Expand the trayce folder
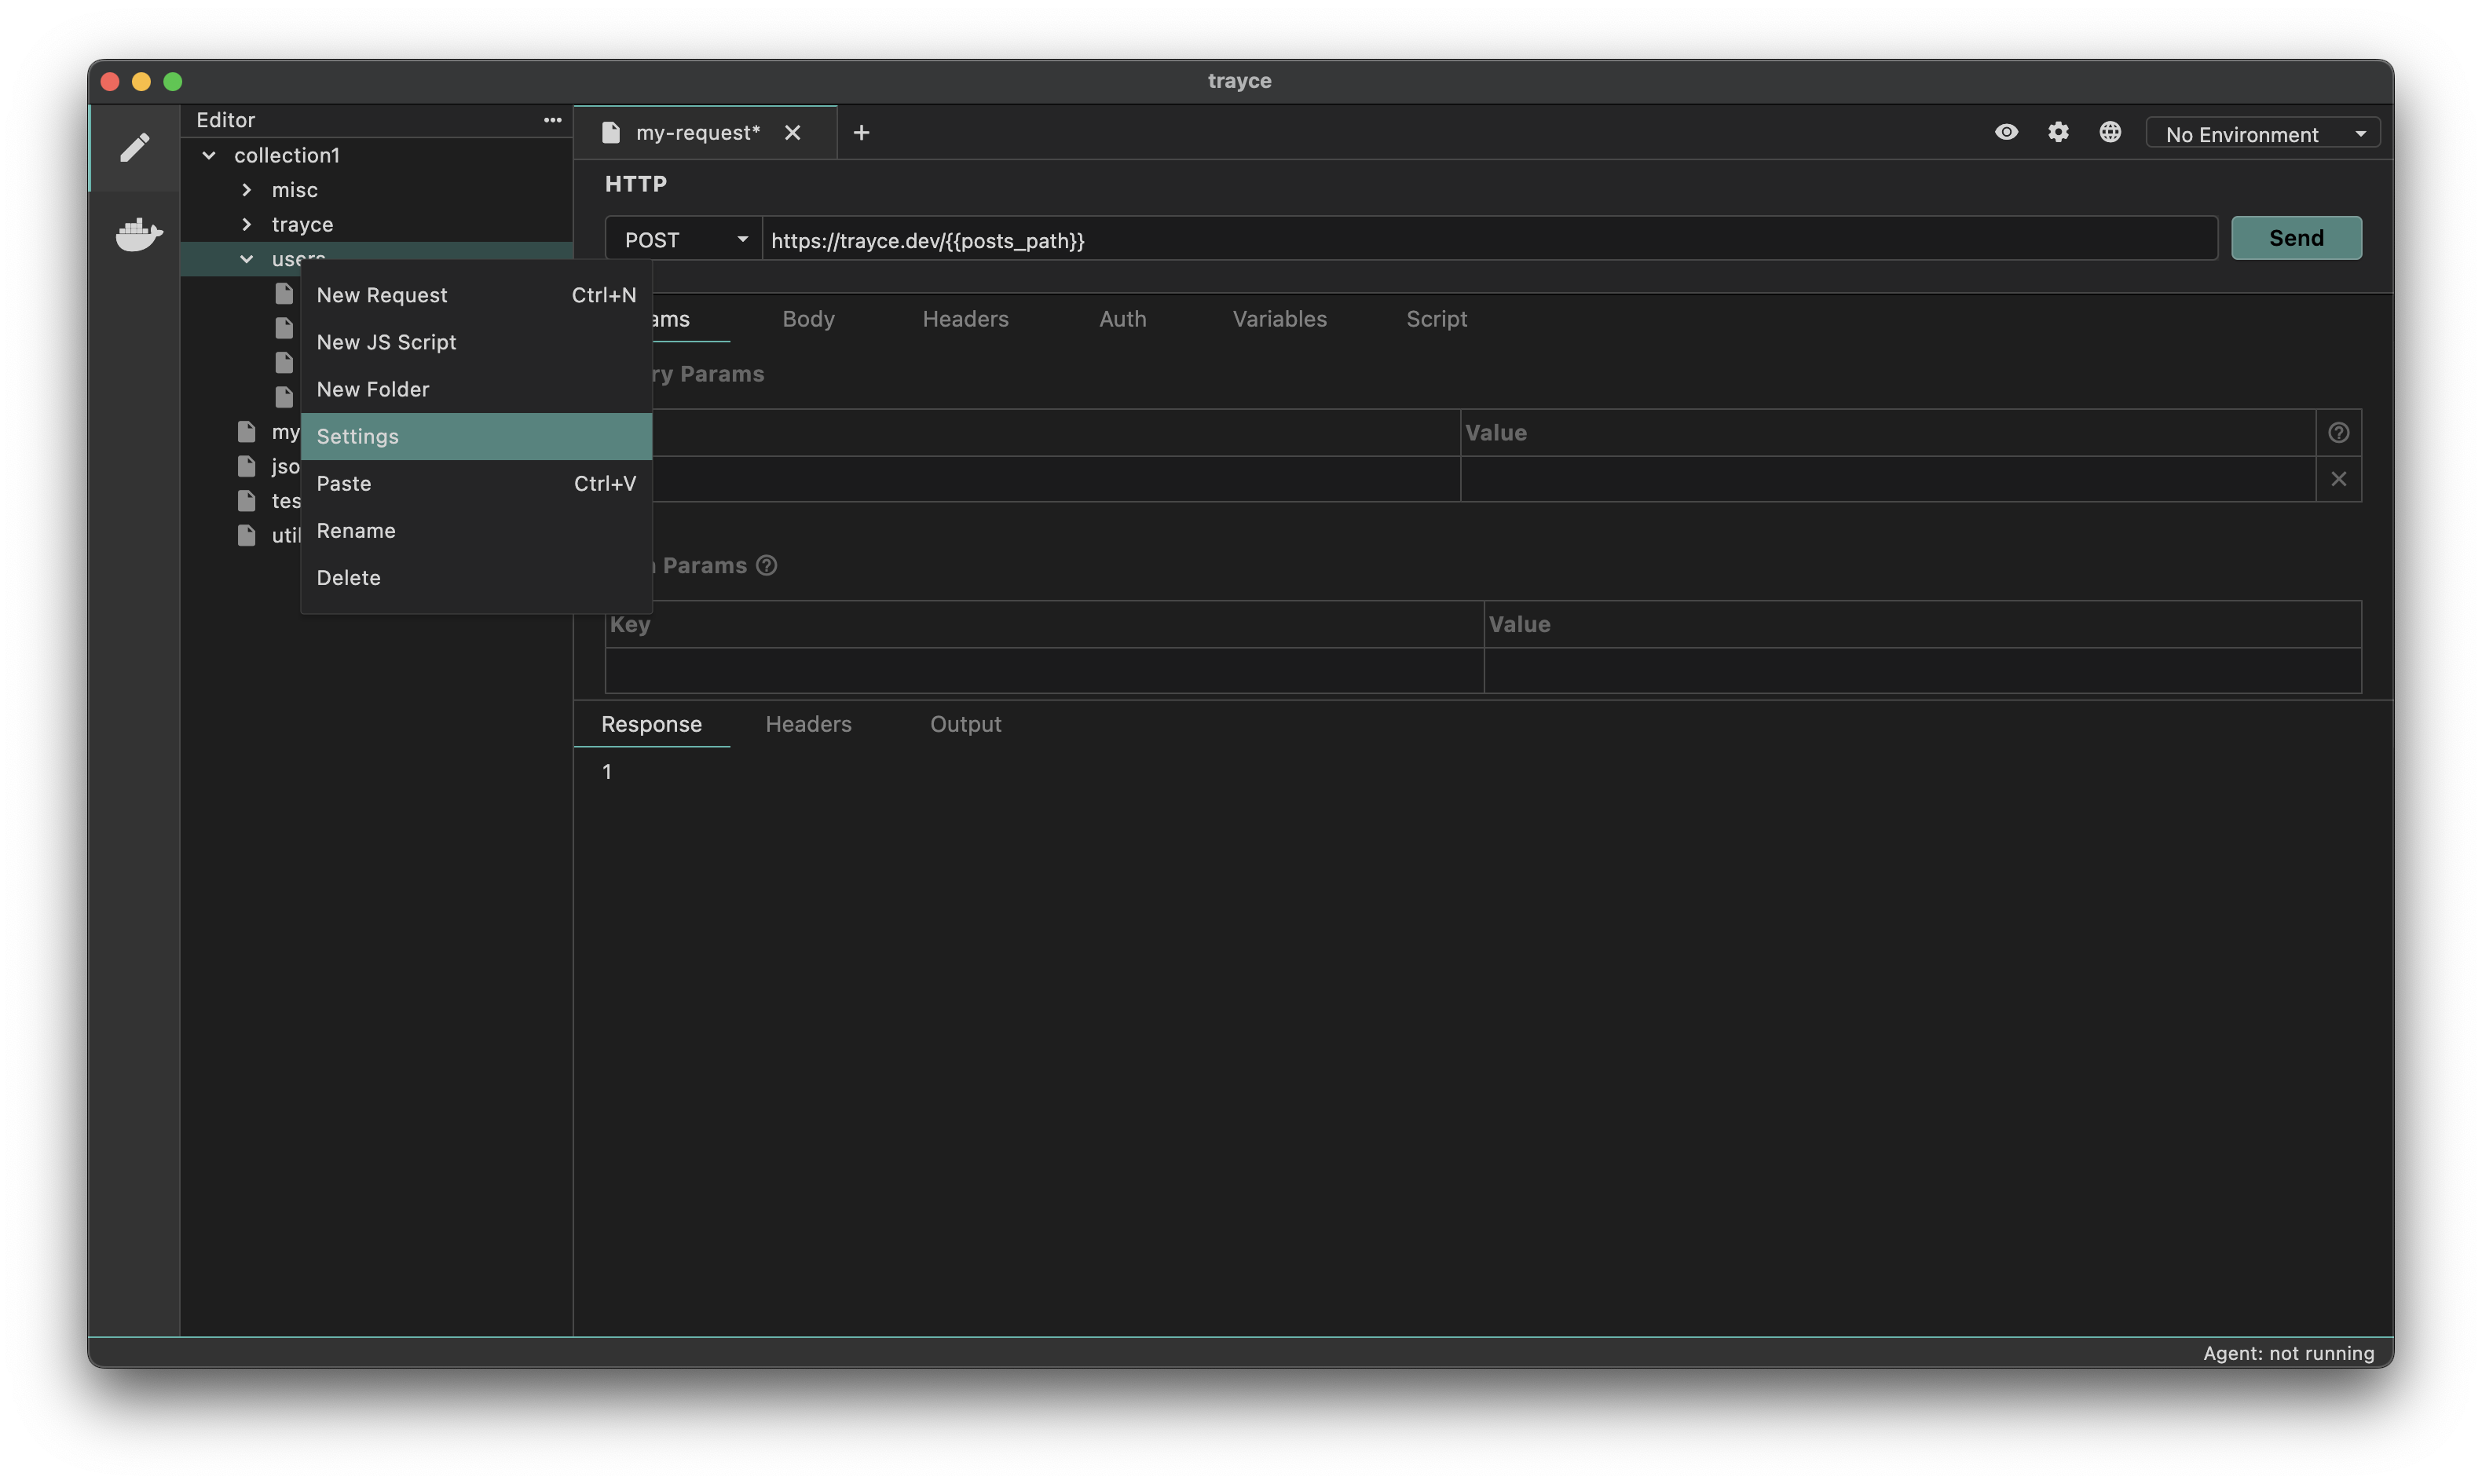The width and height of the screenshot is (2482, 1484). tap(246, 225)
